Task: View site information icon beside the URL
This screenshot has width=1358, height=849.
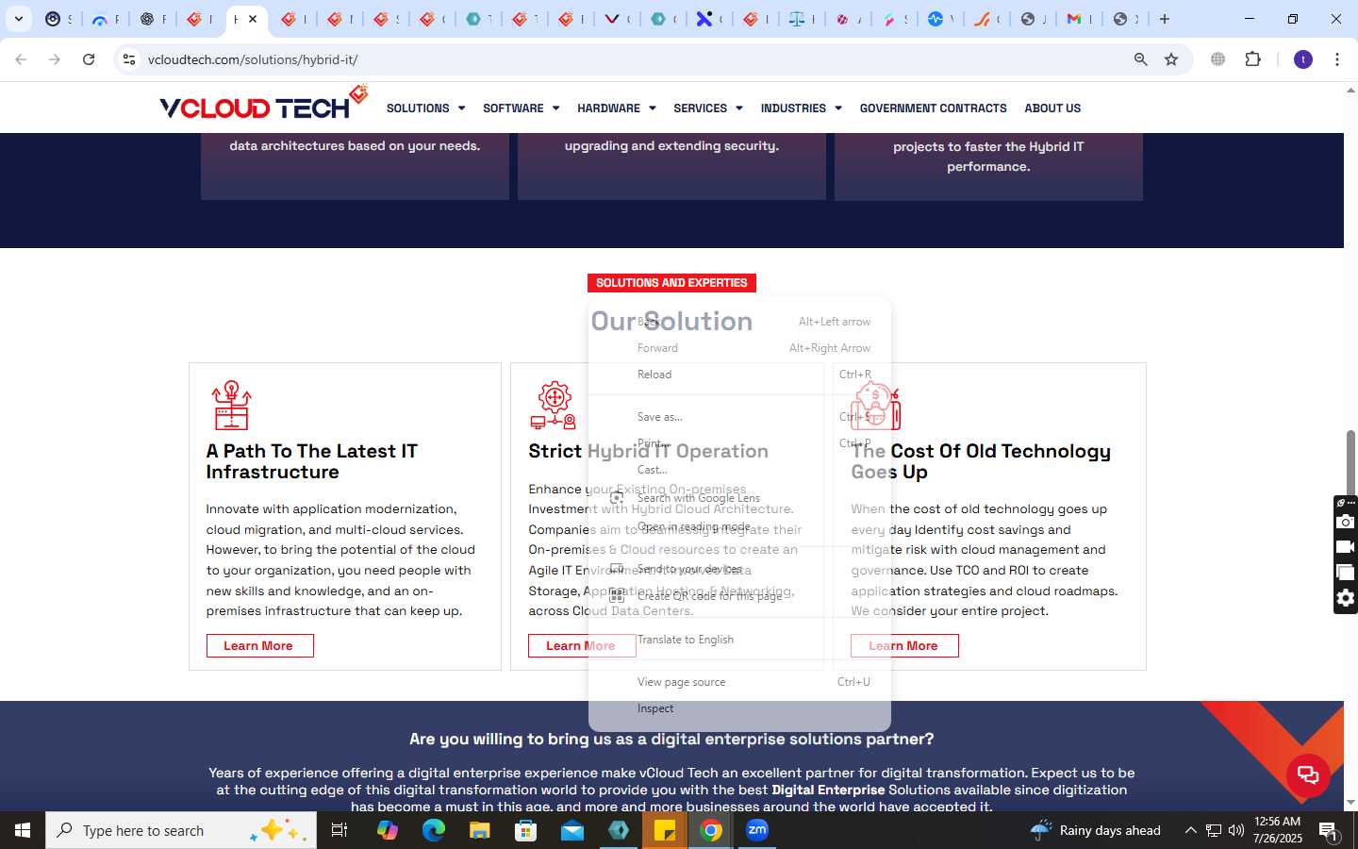Action: tap(129, 59)
